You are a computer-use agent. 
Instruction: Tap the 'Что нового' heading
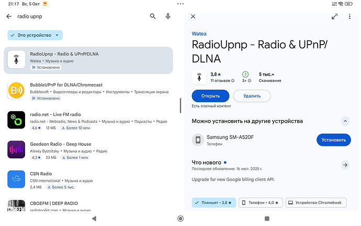point(206,163)
